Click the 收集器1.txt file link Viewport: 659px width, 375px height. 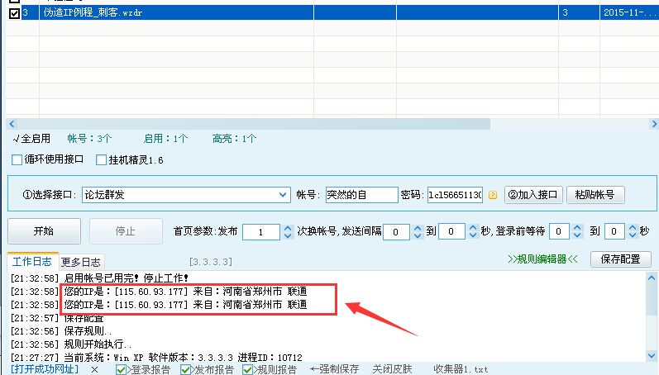pos(461,369)
